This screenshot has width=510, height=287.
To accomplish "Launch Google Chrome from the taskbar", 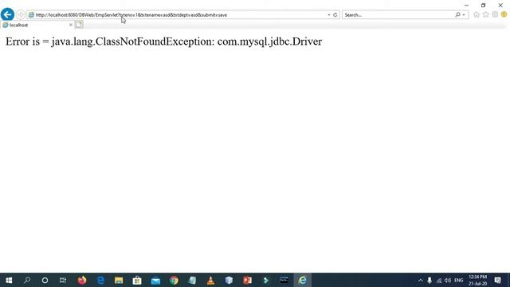I will [174, 280].
